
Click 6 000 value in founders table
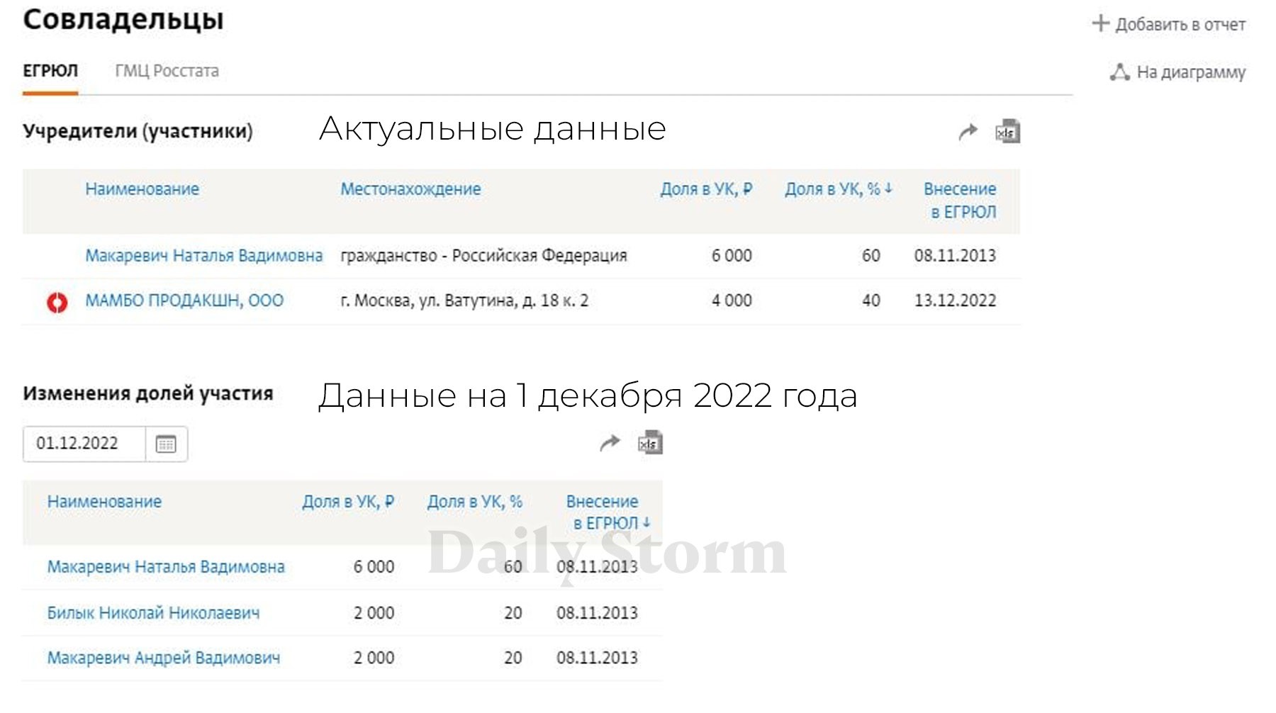[x=732, y=256]
